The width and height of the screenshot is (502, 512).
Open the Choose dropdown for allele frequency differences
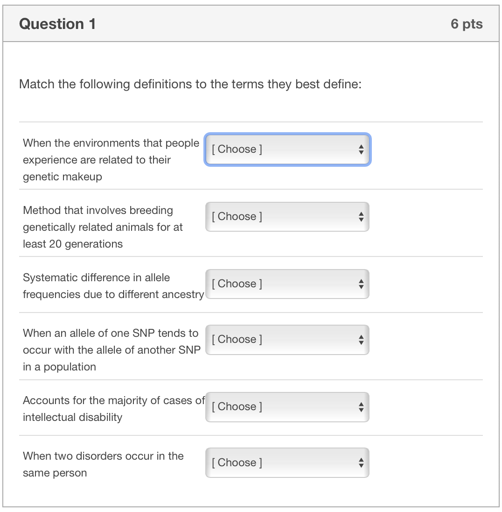coord(287,284)
